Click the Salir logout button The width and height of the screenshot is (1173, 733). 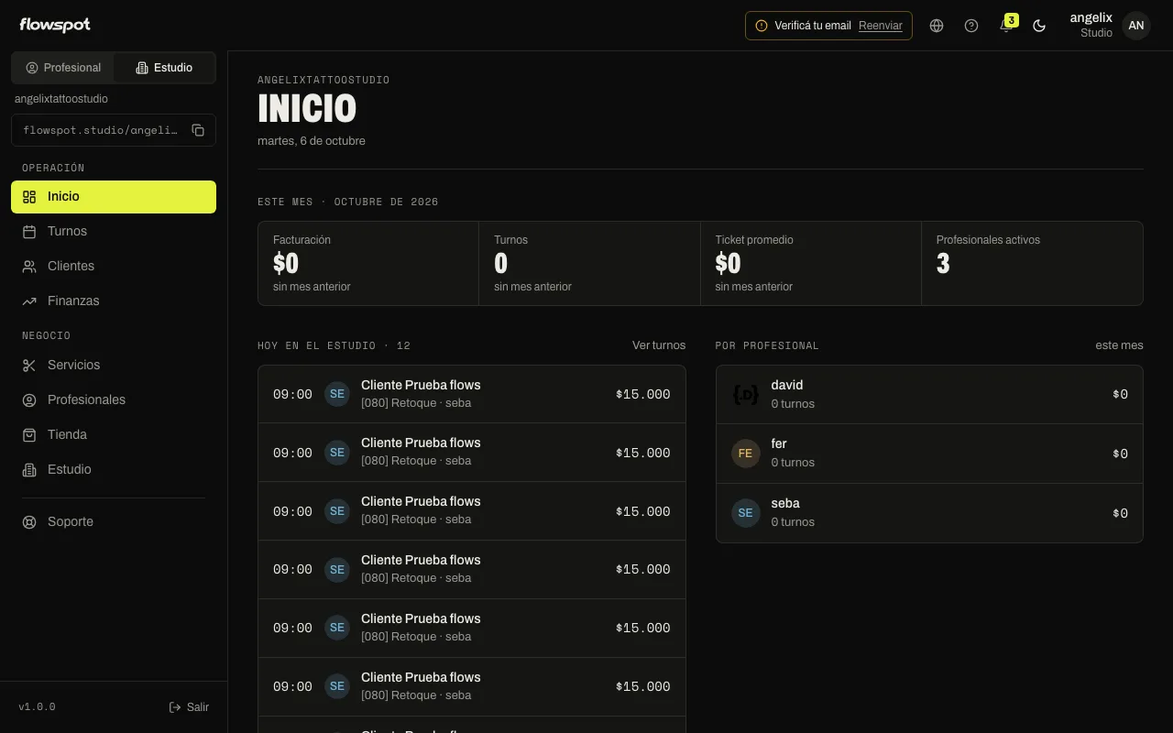[189, 707]
